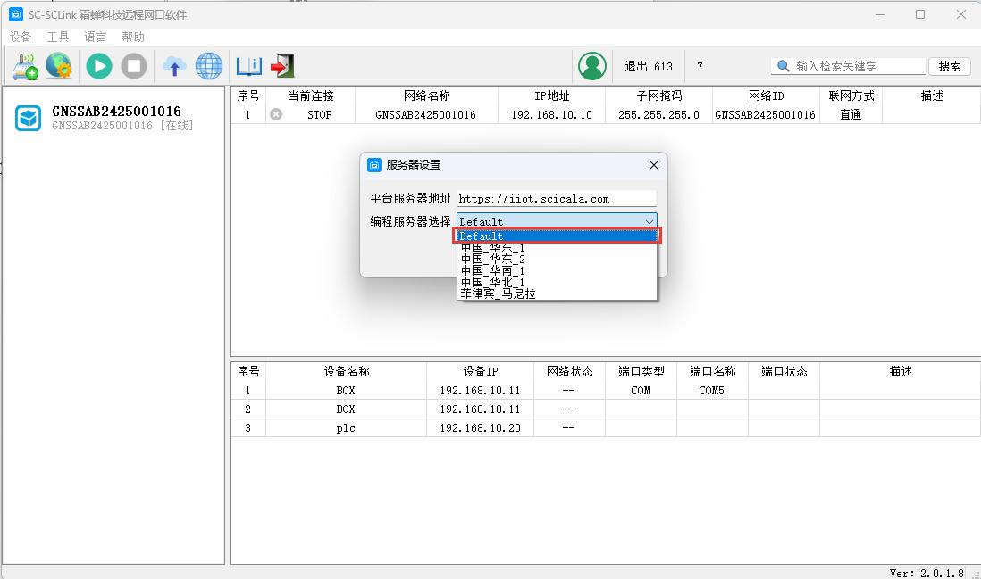Click the magnifier icon in search box

click(783, 66)
